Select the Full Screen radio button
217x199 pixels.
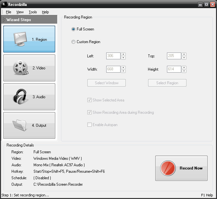73,29
